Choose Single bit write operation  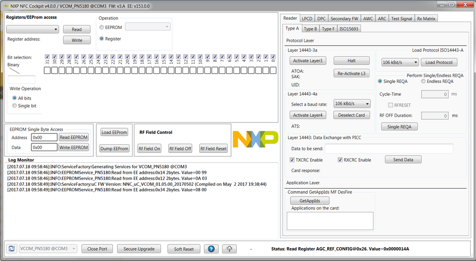[x=14, y=106]
